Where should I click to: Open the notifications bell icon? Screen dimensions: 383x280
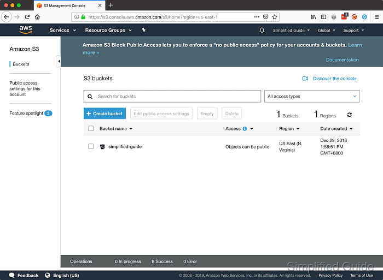pos(262,30)
